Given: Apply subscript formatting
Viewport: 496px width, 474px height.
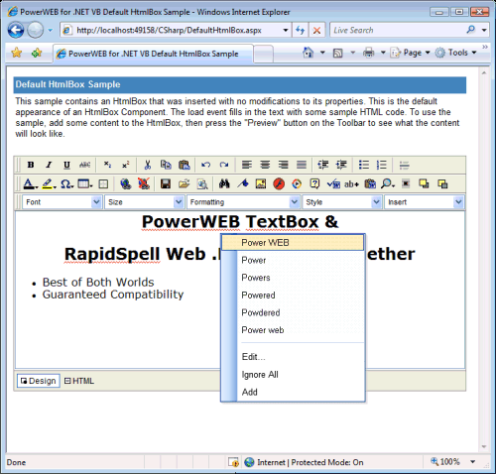Looking at the screenshot, I should click(107, 165).
